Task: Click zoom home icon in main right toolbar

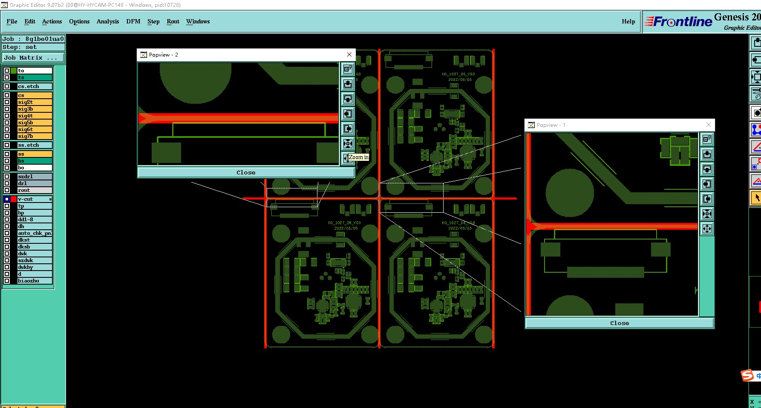Action: (x=756, y=77)
